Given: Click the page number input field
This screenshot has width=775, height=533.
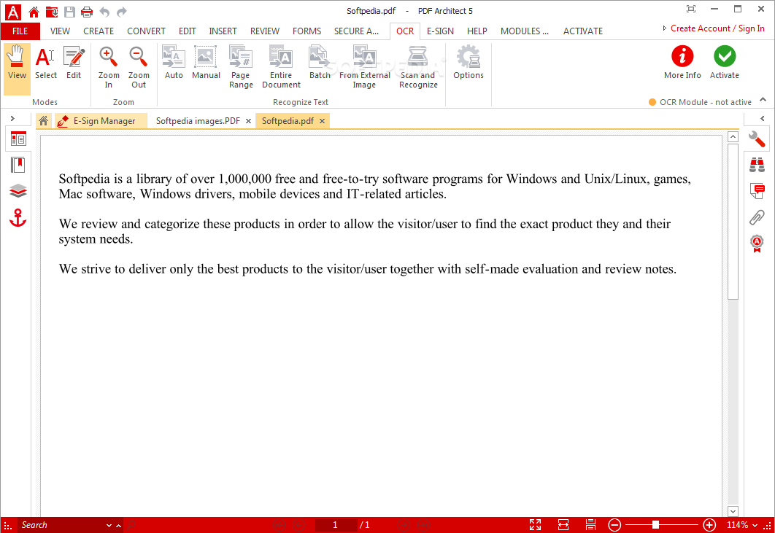Looking at the screenshot, I should 336,524.
